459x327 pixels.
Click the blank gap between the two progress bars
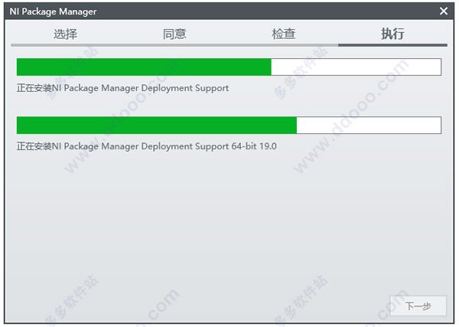click(229, 105)
